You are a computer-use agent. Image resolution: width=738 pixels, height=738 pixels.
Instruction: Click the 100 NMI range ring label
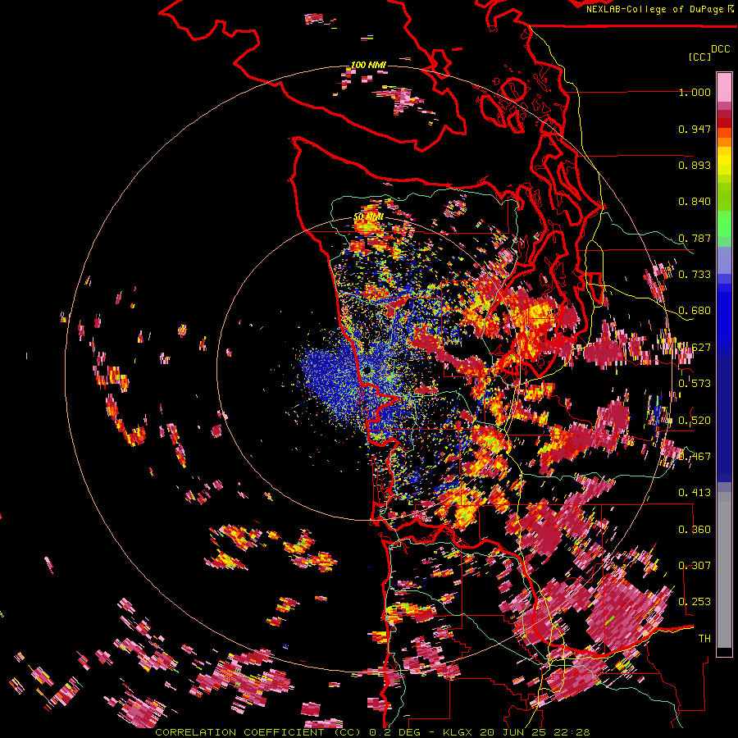[x=368, y=65]
